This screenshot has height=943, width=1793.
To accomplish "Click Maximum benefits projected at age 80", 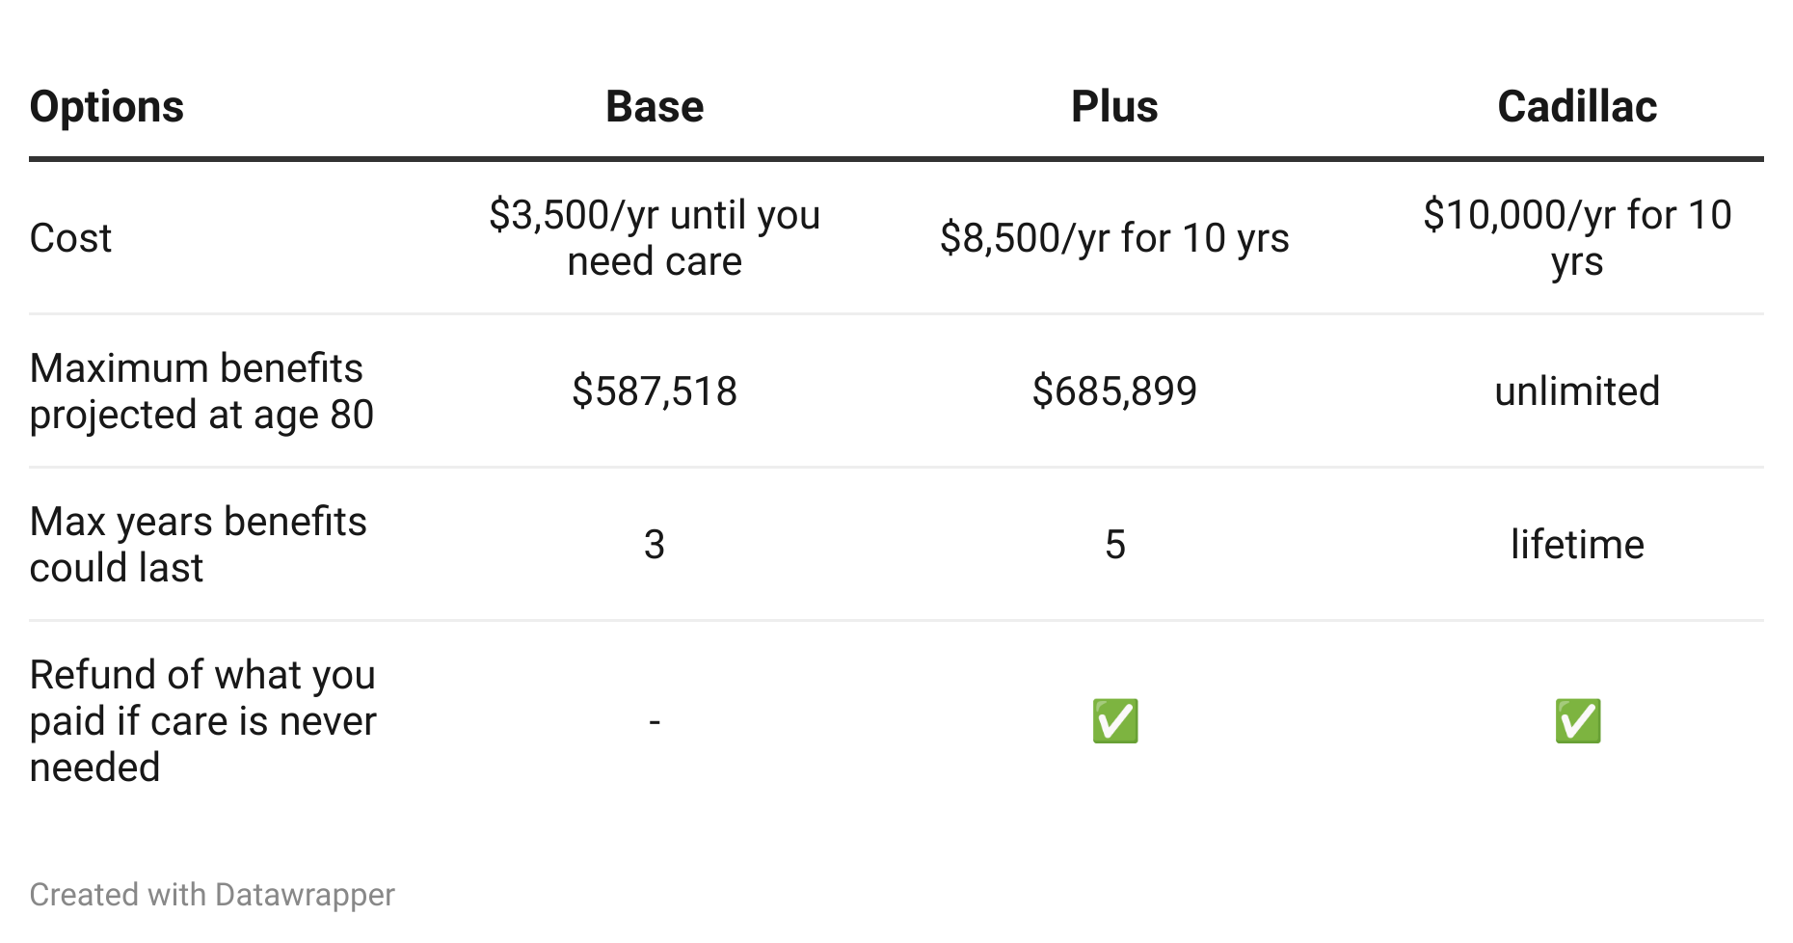I will 201,391.
